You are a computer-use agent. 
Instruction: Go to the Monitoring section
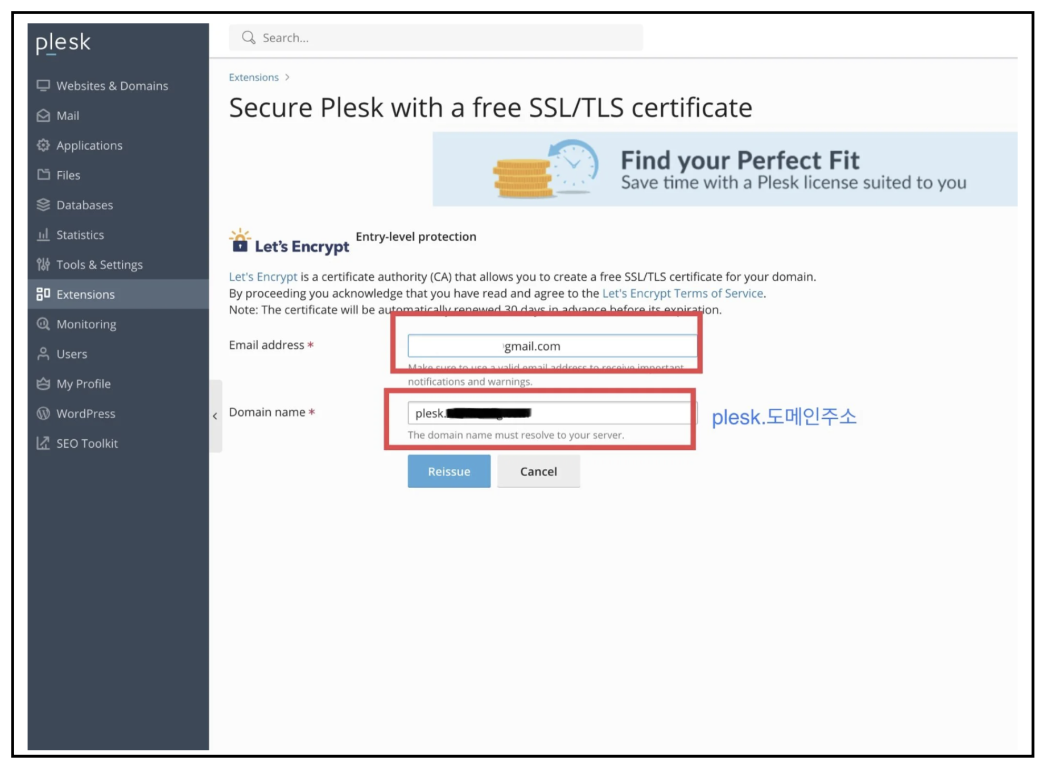pyautogui.click(x=118, y=324)
